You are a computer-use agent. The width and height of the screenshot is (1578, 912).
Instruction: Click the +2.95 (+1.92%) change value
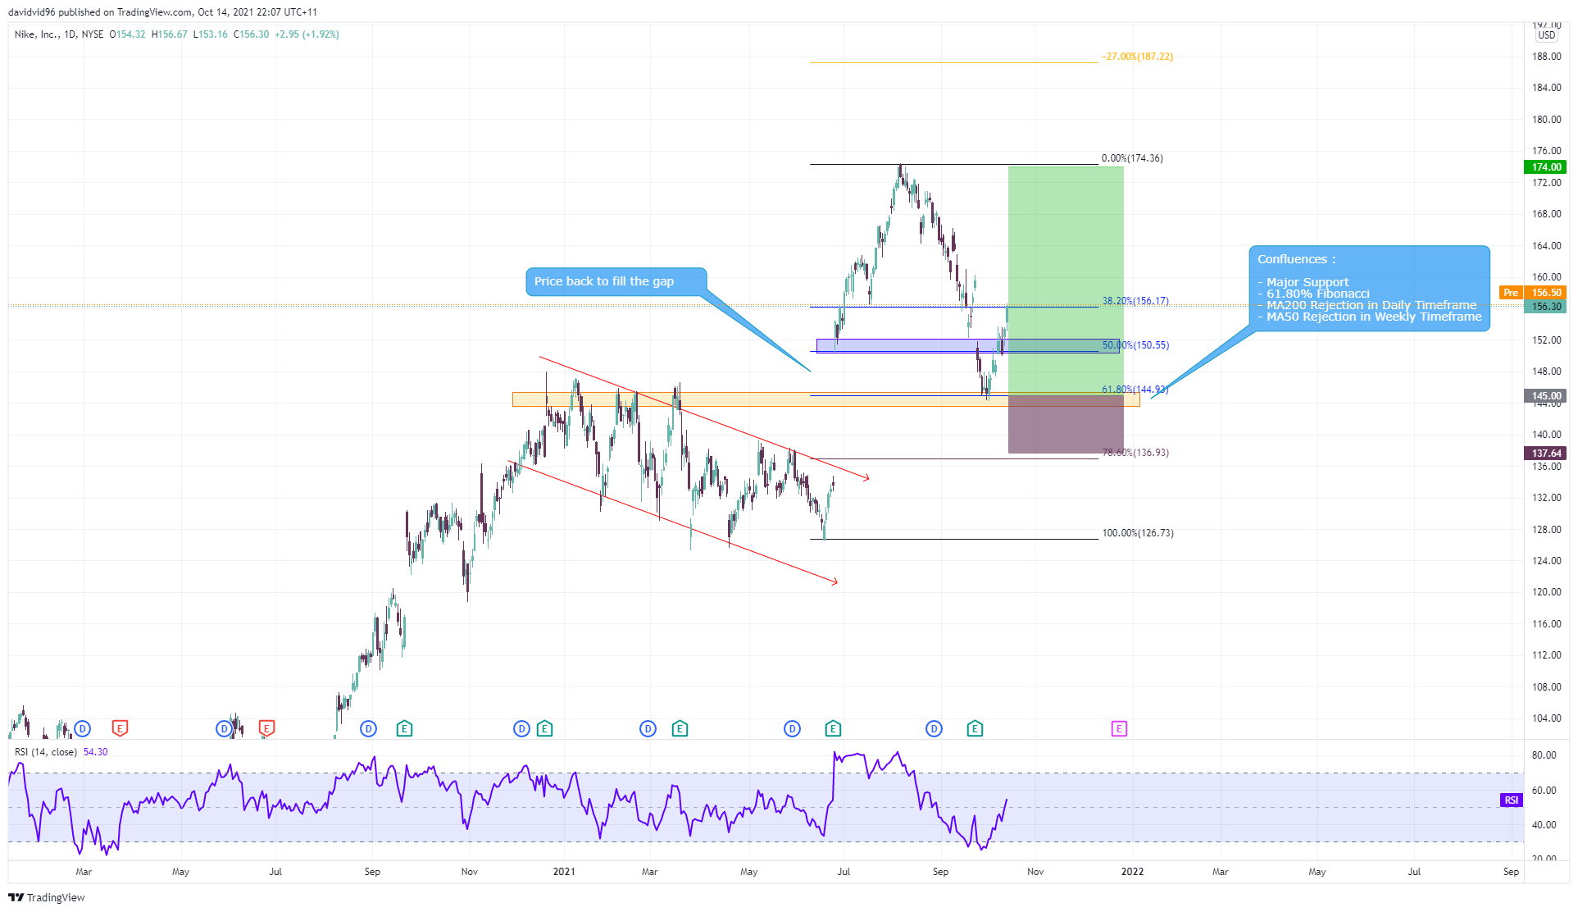(307, 34)
